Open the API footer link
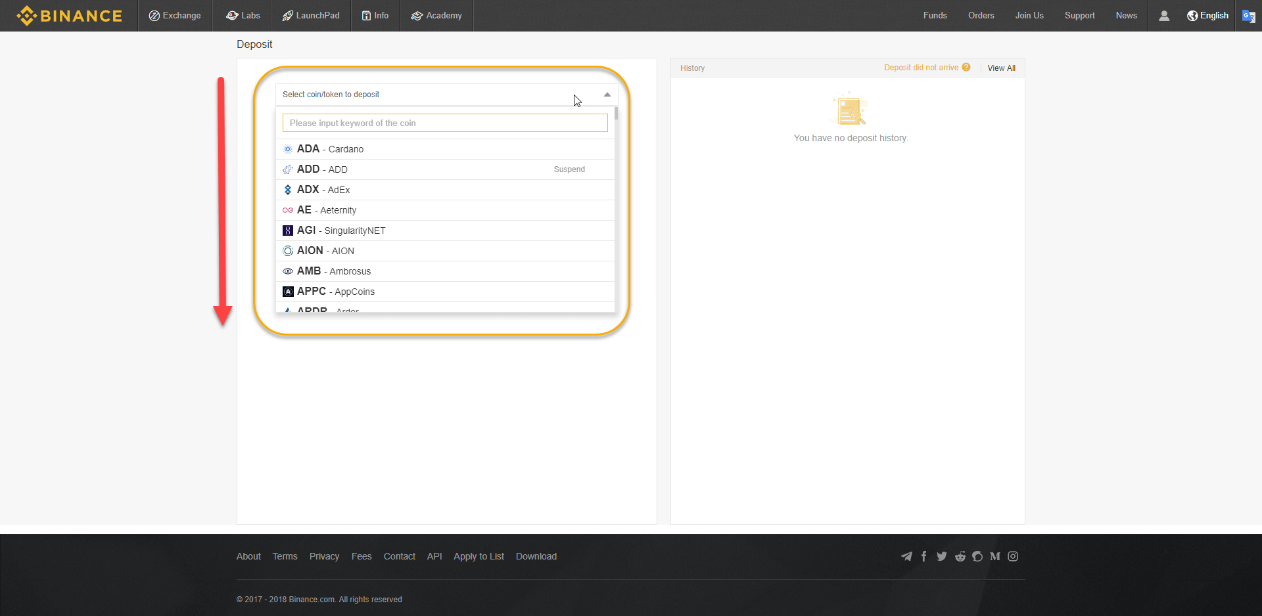 pyautogui.click(x=434, y=556)
